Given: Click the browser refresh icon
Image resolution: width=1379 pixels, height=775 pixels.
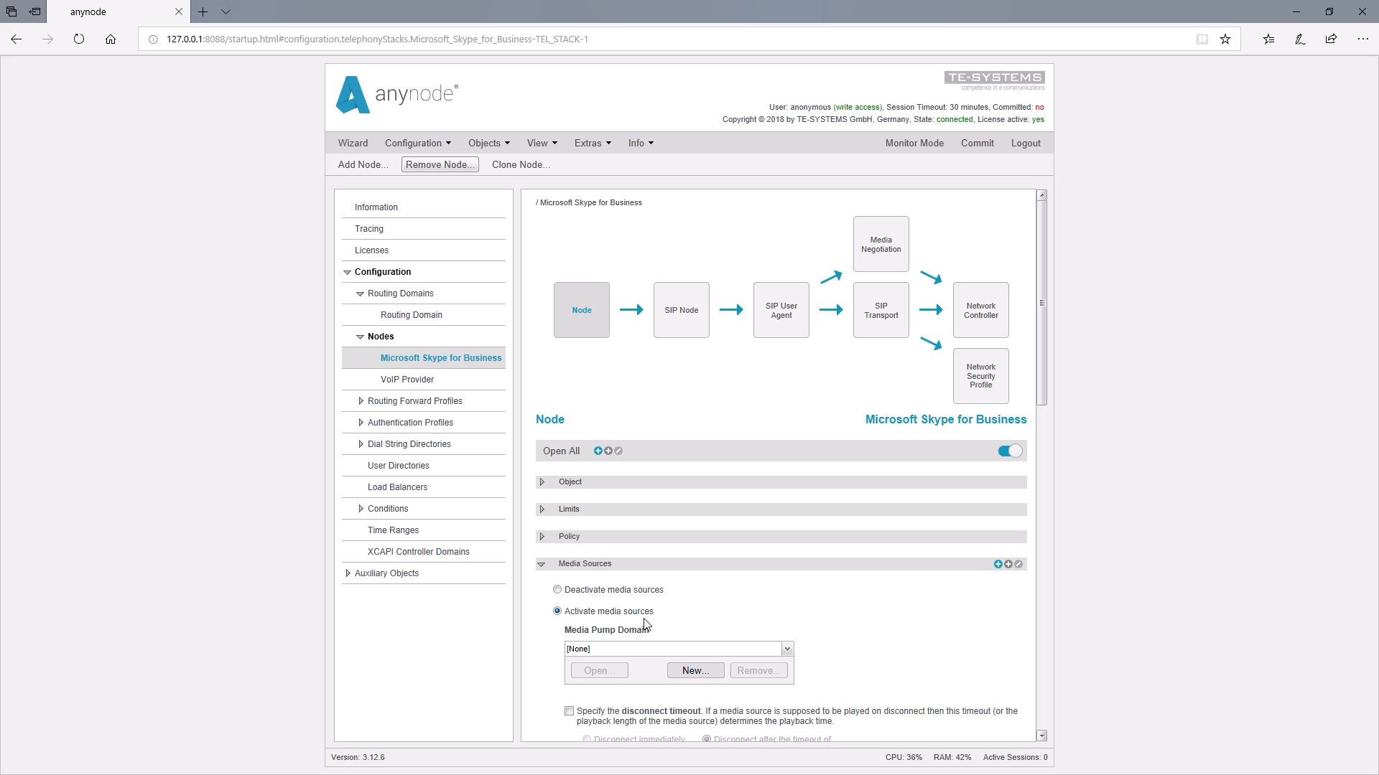Looking at the screenshot, I should tap(79, 39).
